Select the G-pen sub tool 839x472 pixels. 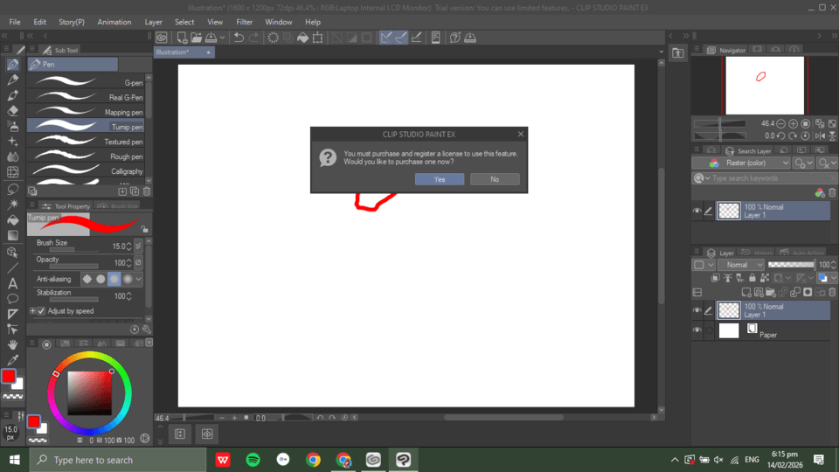(x=86, y=82)
